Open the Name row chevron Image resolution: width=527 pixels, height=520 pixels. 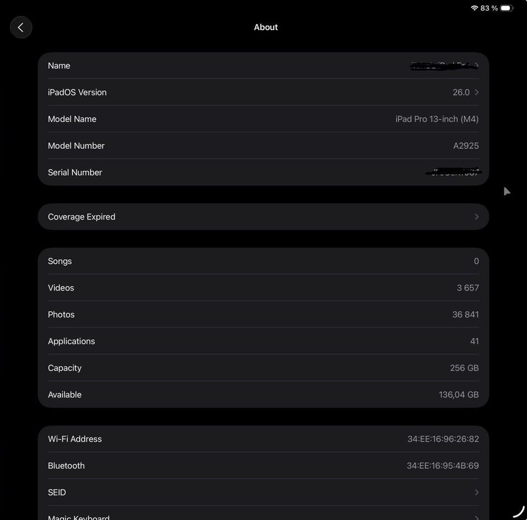pos(476,65)
